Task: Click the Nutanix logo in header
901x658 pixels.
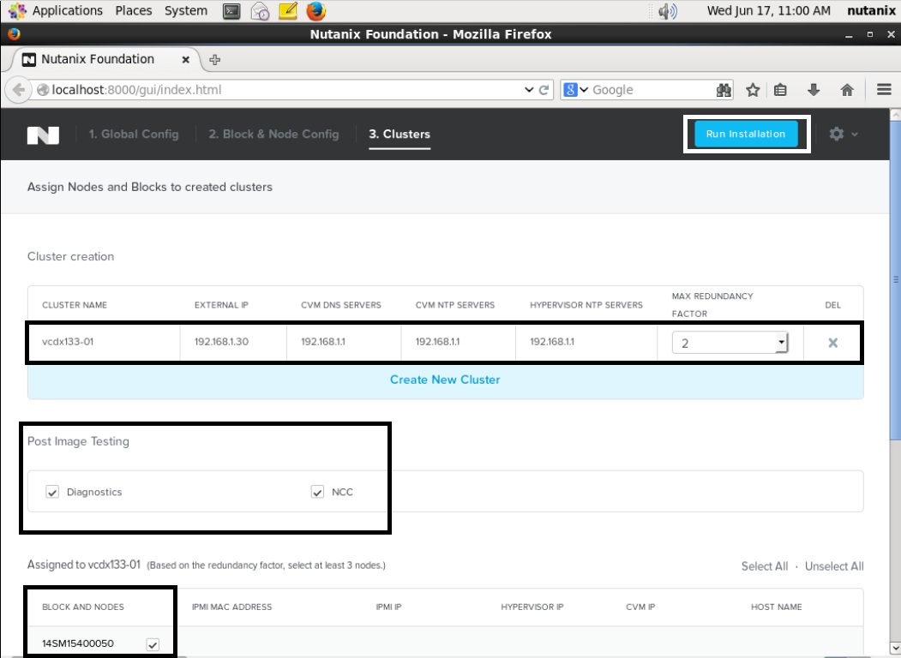Action: pyautogui.click(x=43, y=135)
